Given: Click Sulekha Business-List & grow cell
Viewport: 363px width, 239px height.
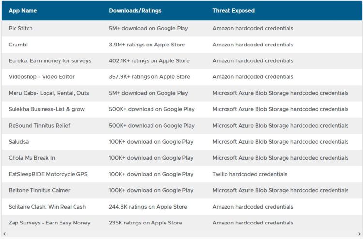Looking at the screenshot, I should tap(46, 109).
